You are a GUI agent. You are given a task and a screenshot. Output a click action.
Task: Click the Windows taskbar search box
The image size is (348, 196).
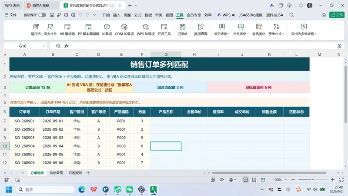(x=45, y=189)
